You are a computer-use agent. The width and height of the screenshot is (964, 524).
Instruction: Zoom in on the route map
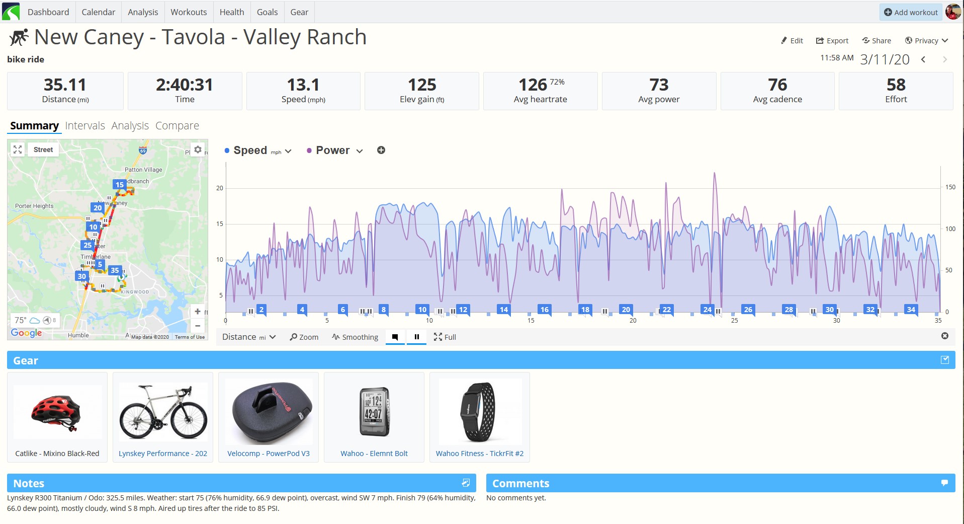pyautogui.click(x=198, y=312)
